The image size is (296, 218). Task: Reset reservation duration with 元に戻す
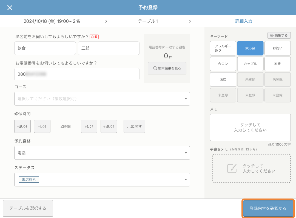[x=134, y=126]
